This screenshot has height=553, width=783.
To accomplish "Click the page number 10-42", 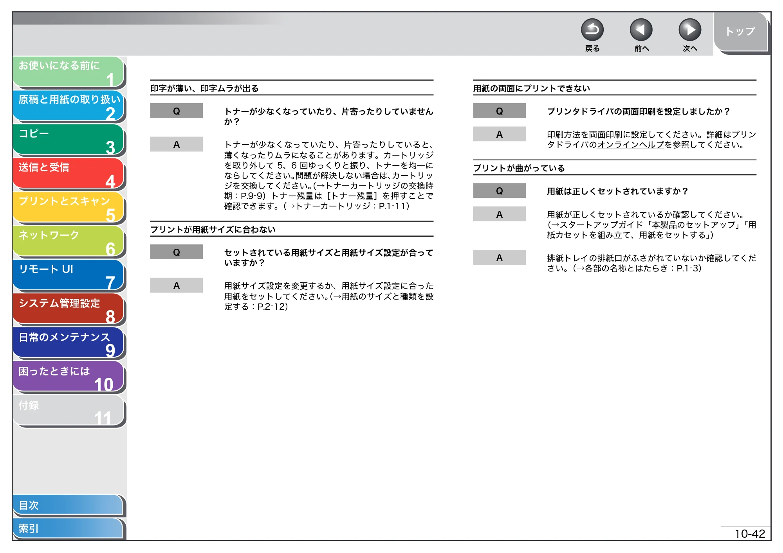I will (x=750, y=534).
